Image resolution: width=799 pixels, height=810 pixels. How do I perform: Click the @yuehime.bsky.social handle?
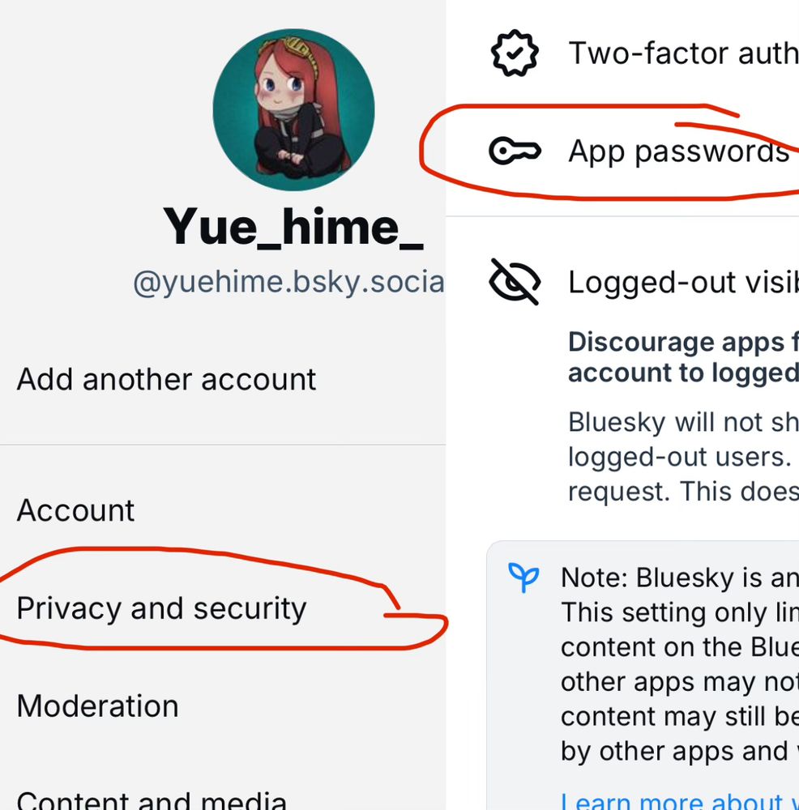(x=288, y=283)
